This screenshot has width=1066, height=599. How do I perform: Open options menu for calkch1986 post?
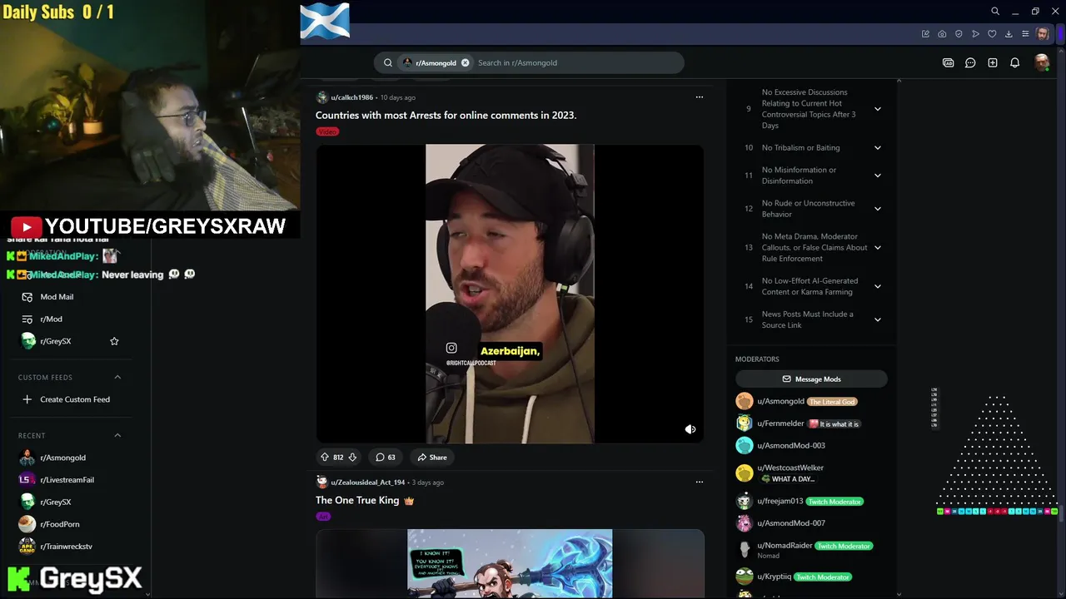pyautogui.click(x=700, y=97)
